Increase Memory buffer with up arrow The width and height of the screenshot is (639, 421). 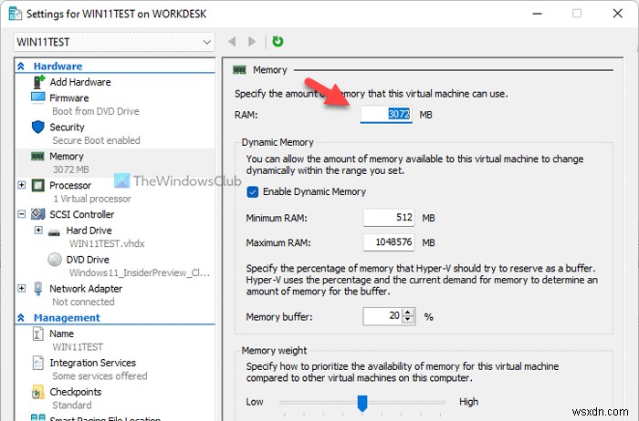pos(408,313)
